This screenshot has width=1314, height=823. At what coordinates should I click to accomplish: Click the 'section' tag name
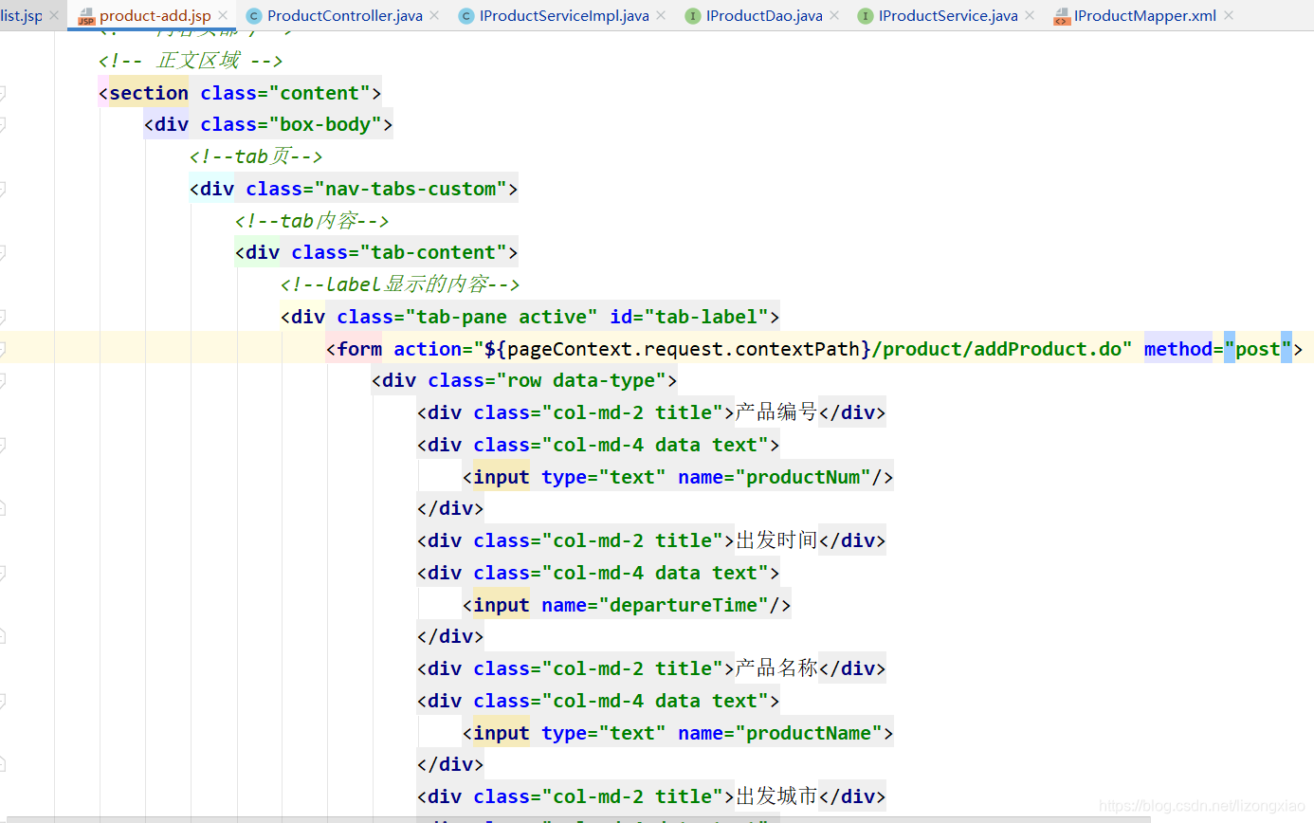[x=149, y=93]
